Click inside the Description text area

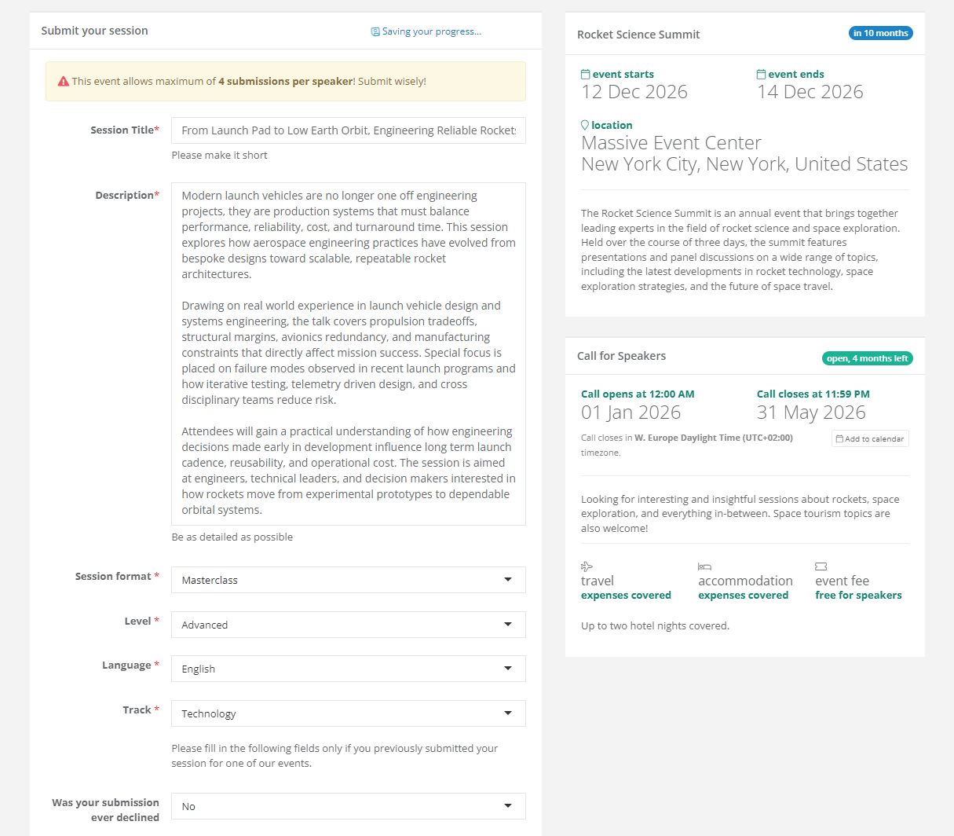coord(348,354)
